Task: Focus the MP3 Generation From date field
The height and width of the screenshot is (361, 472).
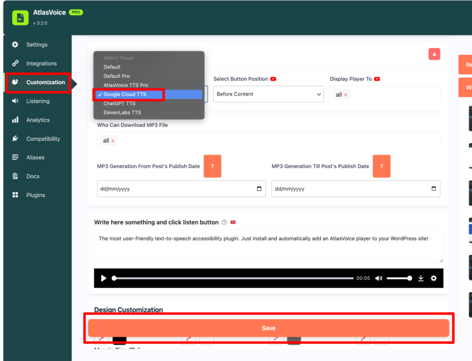Action: 181,189
